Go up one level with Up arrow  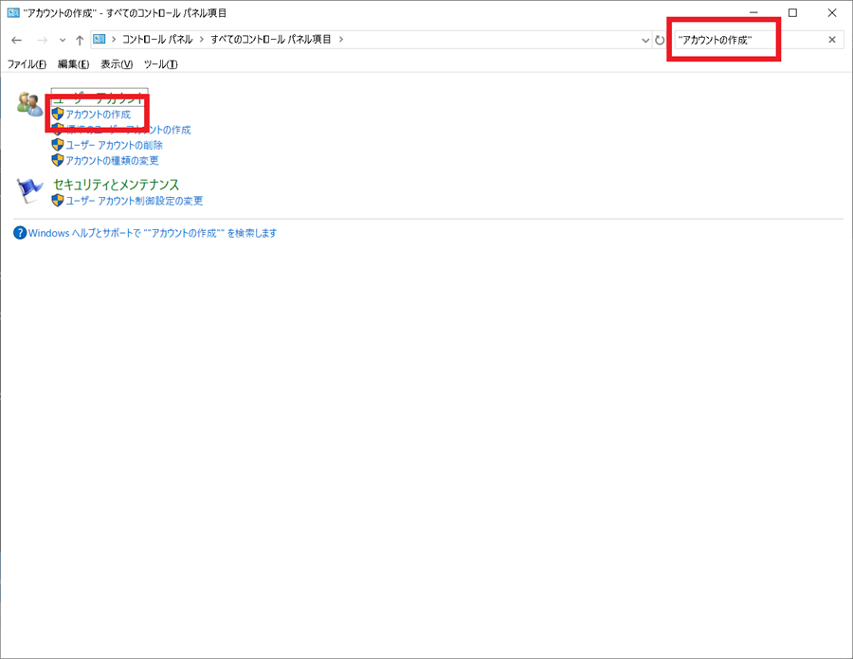pos(80,40)
